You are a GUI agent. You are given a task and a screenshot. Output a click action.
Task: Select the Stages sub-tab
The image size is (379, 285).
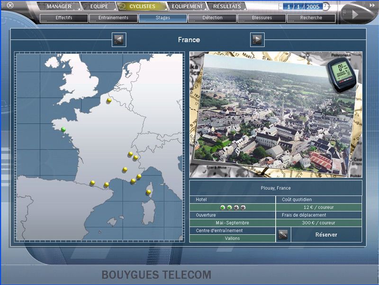tap(163, 18)
